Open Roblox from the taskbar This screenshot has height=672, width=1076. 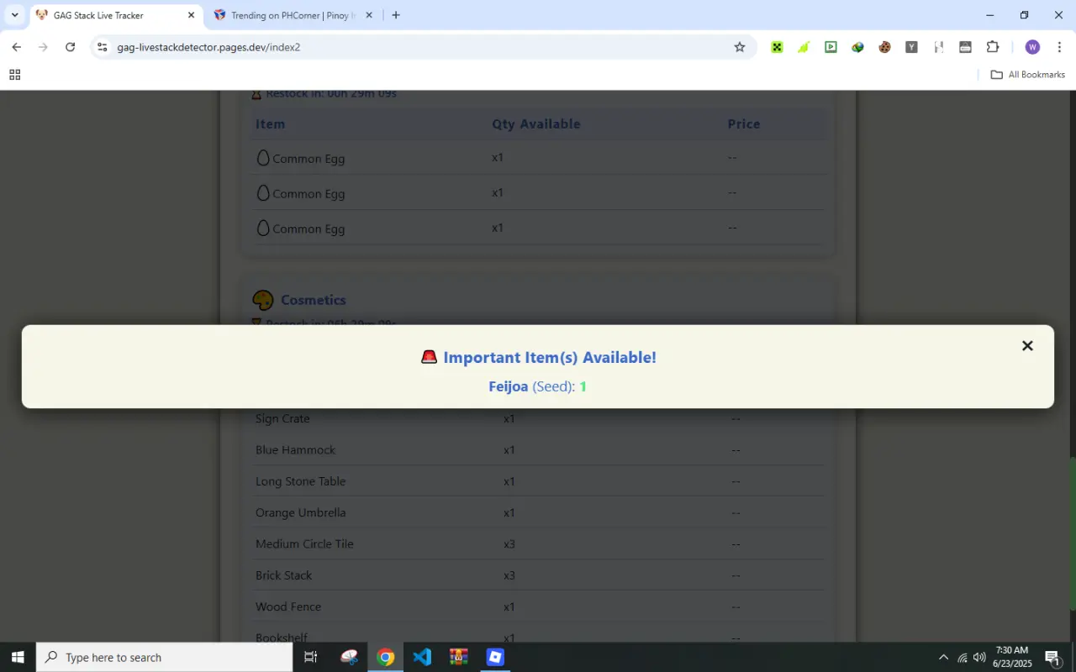[495, 657]
